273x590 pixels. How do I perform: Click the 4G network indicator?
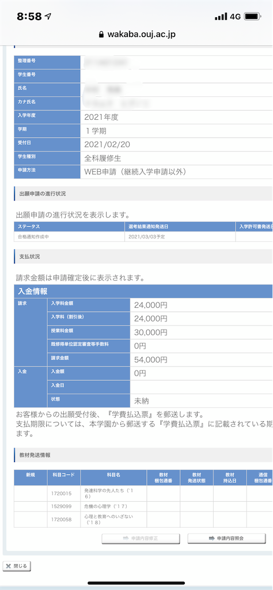pos(235,17)
